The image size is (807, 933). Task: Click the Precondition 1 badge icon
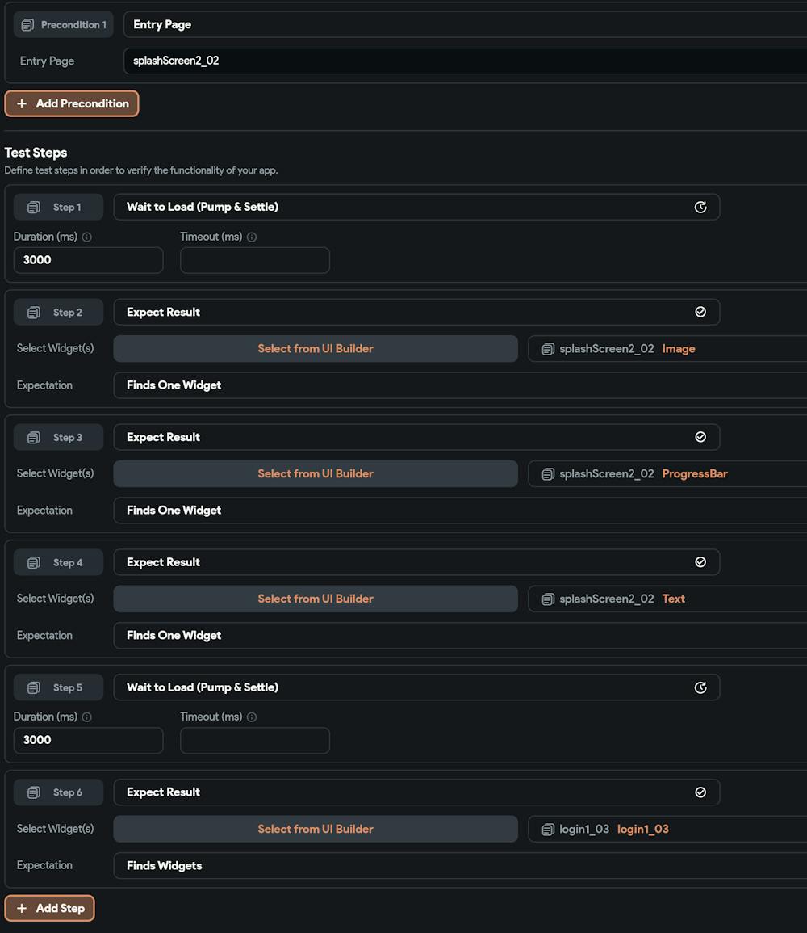27,25
